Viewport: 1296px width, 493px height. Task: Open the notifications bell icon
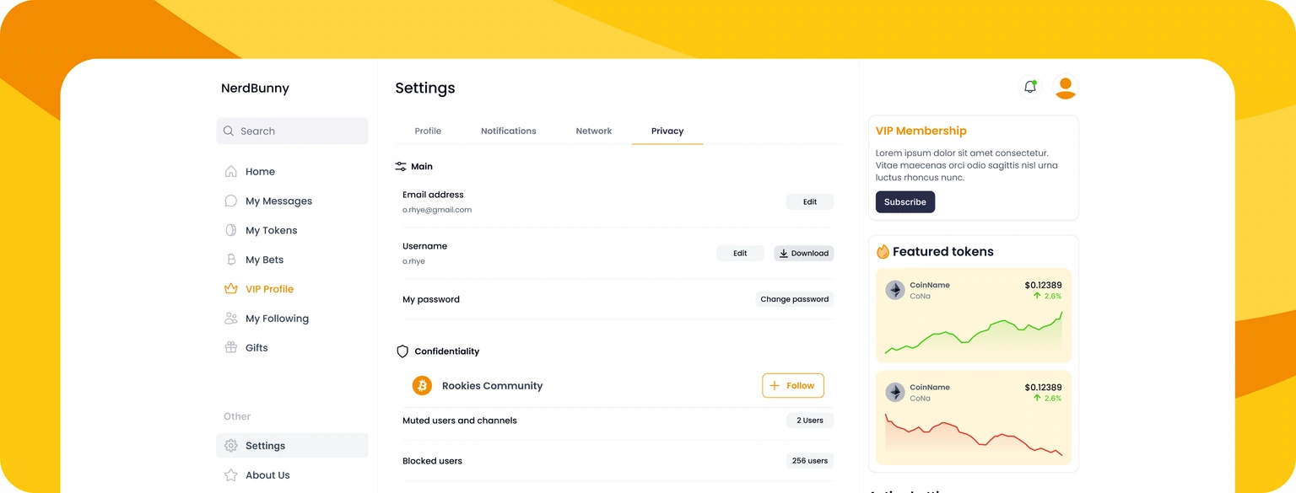(1029, 87)
